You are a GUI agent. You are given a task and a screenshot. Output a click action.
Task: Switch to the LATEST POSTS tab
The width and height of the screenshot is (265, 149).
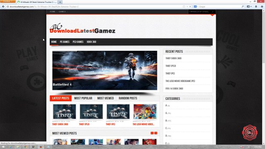61,99
